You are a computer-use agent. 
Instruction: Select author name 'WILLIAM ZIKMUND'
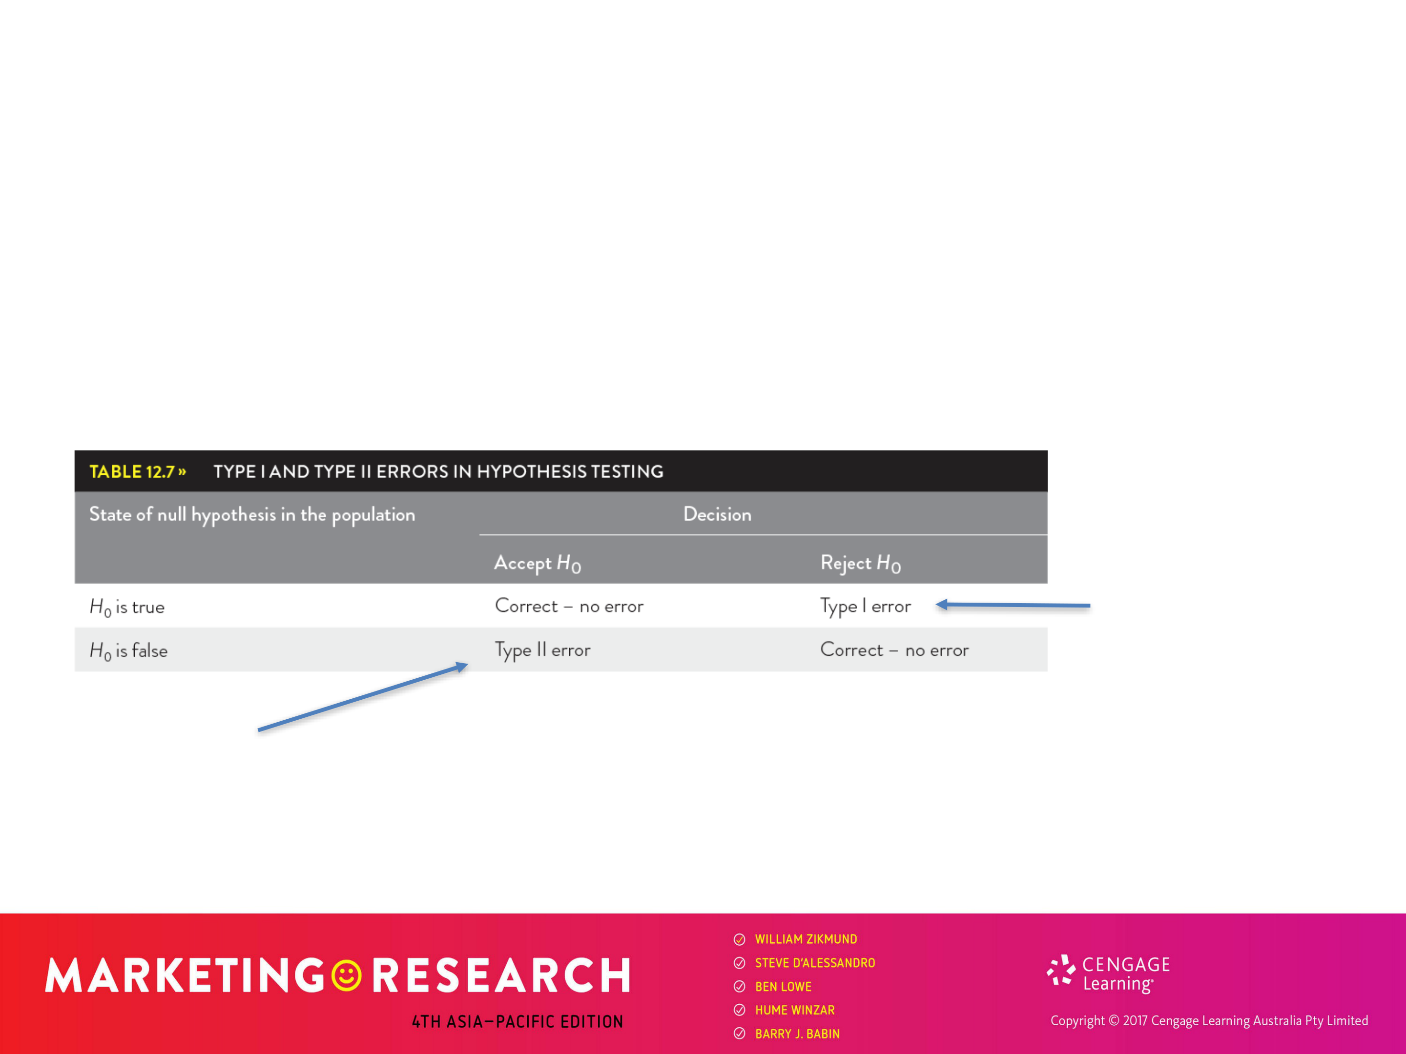[x=806, y=939]
